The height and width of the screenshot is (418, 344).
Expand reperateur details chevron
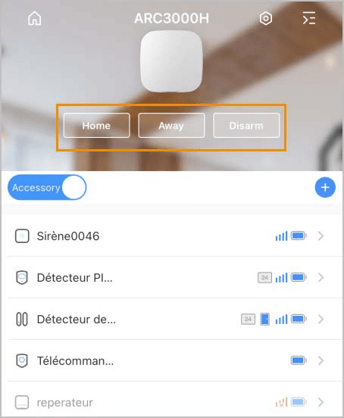tap(321, 402)
